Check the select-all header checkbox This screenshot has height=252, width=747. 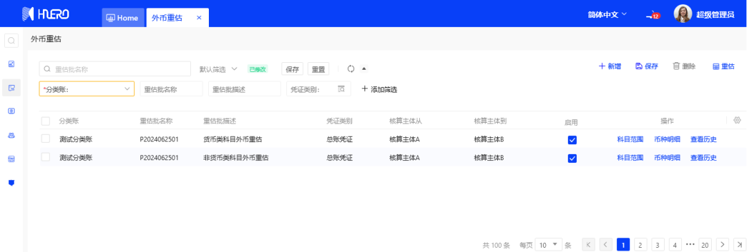coord(45,121)
